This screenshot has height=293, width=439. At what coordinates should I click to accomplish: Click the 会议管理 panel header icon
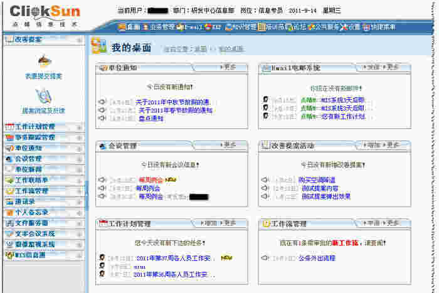pyautogui.click(x=103, y=146)
